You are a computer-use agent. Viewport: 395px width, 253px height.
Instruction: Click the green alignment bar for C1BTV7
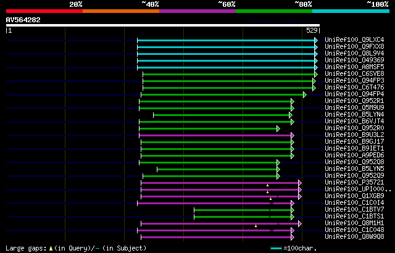point(243,210)
